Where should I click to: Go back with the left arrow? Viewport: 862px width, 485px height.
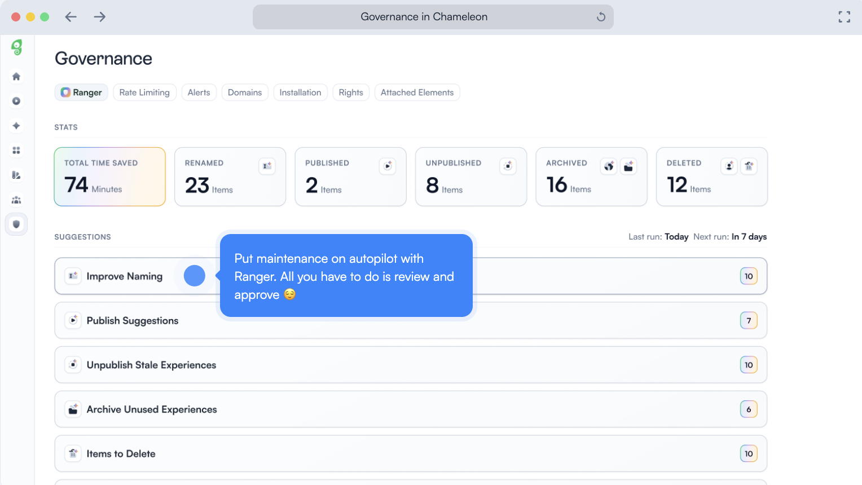point(71,17)
